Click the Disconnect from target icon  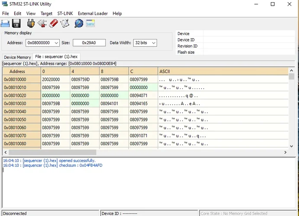tap(42, 23)
